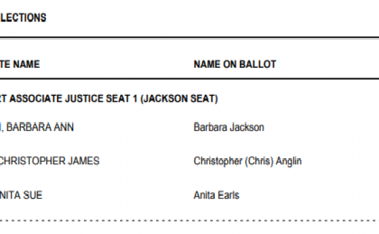Select the 'LECTIONS' page title text

click(23, 18)
